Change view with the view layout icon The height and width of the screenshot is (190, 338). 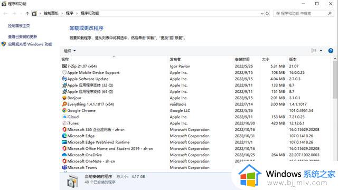(x=314, y=51)
